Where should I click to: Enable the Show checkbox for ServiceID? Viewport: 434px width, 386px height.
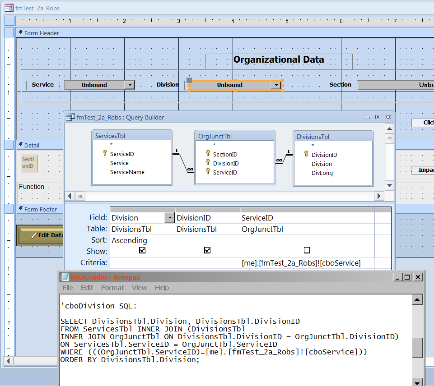click(307, 250)
